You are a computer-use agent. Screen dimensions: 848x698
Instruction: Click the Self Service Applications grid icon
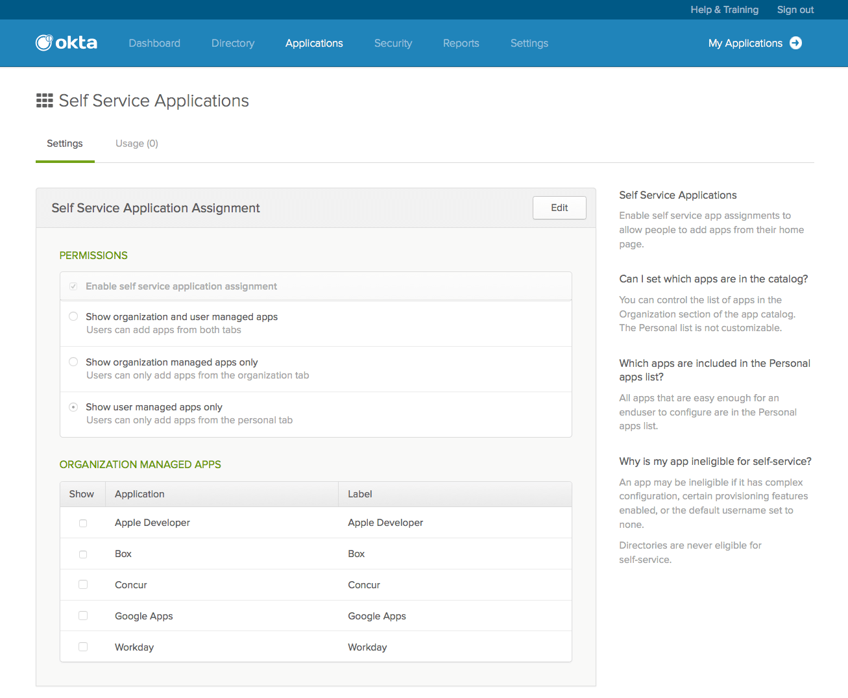tap(44, 101)
